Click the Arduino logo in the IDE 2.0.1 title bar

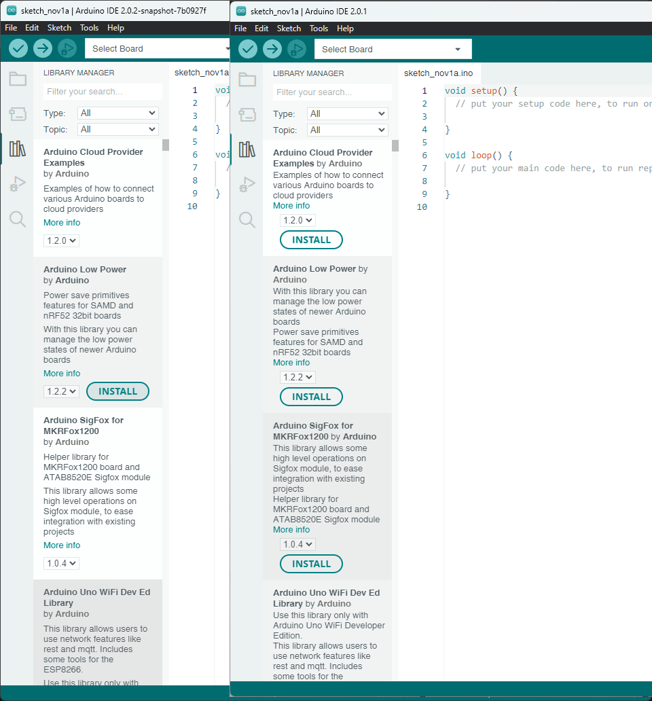[x=241, y=11]
